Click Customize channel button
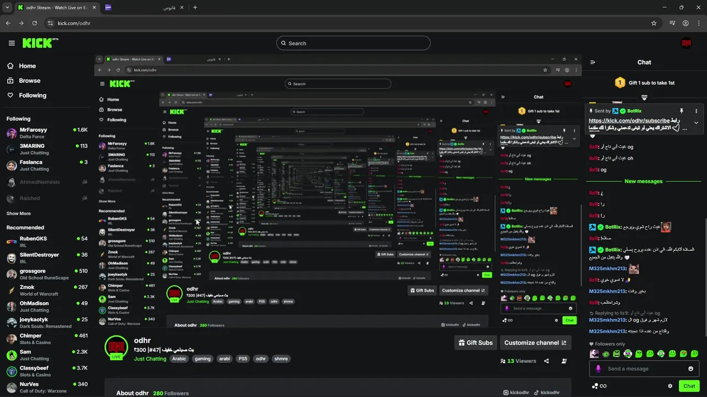 pyautogui.click(x=535, y=342)
